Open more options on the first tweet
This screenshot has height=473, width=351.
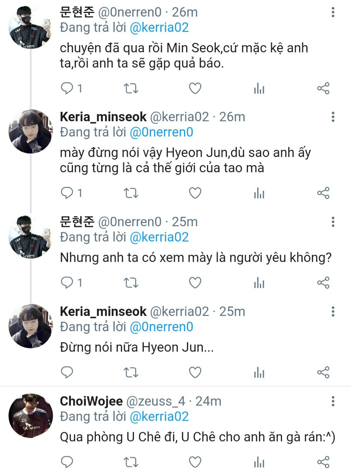pyautogui.click(x=333, y=12)
